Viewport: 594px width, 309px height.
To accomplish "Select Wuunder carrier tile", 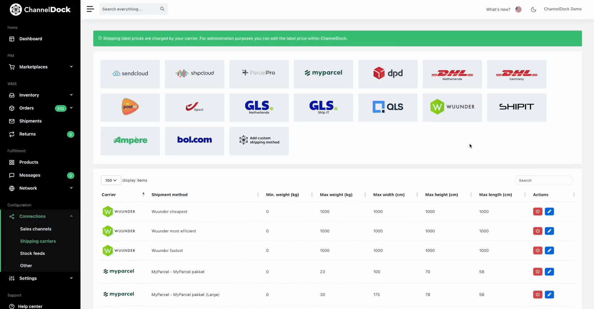I will click(x=452, y=108).
